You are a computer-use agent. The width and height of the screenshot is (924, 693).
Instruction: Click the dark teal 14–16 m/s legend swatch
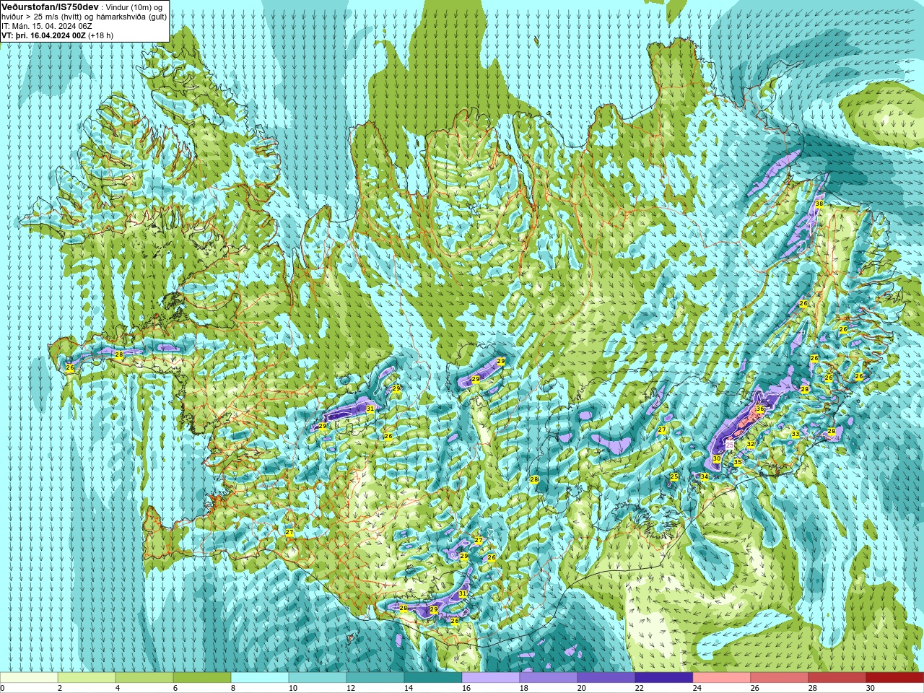433,678
